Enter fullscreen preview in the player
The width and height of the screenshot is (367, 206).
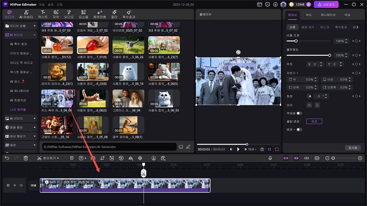(277, 149)
